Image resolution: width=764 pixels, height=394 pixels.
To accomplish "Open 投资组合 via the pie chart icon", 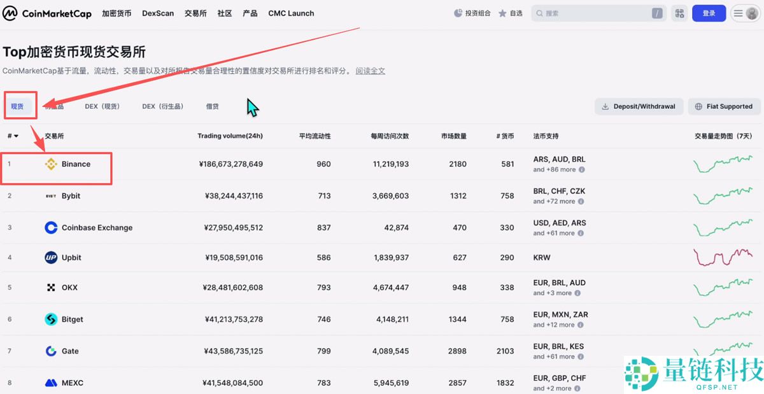I will (x=457, y=13).
